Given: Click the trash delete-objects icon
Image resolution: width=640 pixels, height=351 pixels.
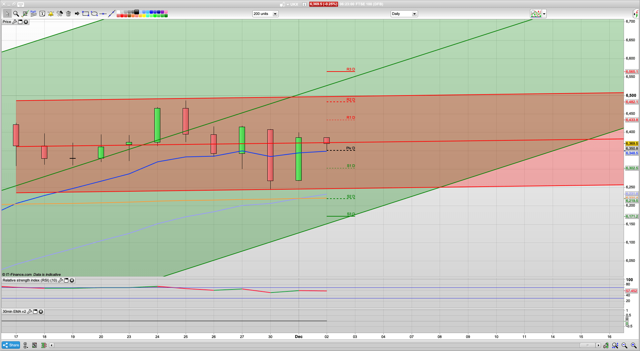Looking at the screenshot, I should (x=68, y=14).
